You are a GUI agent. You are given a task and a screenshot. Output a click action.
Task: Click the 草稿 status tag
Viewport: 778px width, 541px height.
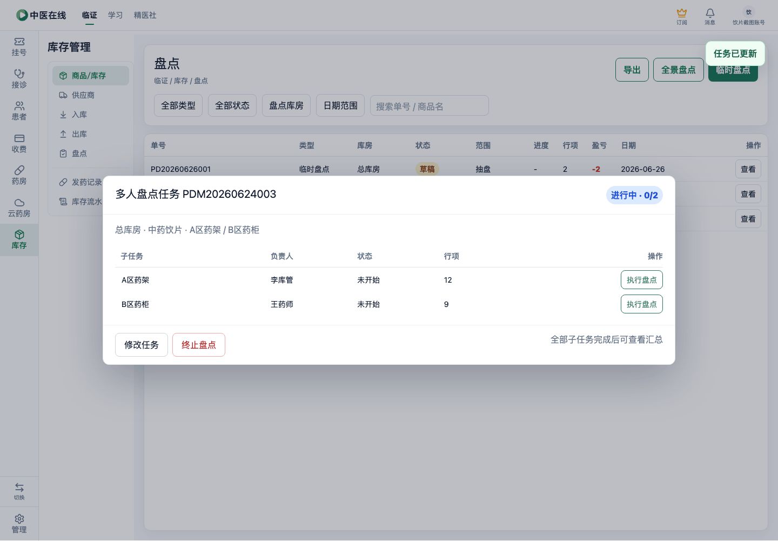point(427,169)
